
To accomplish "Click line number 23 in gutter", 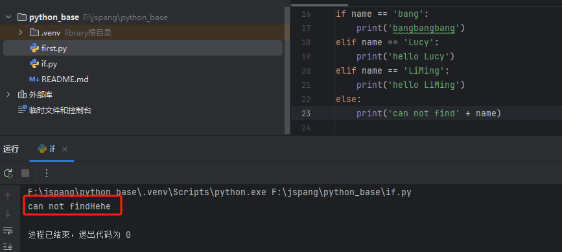I will point(306,113).
